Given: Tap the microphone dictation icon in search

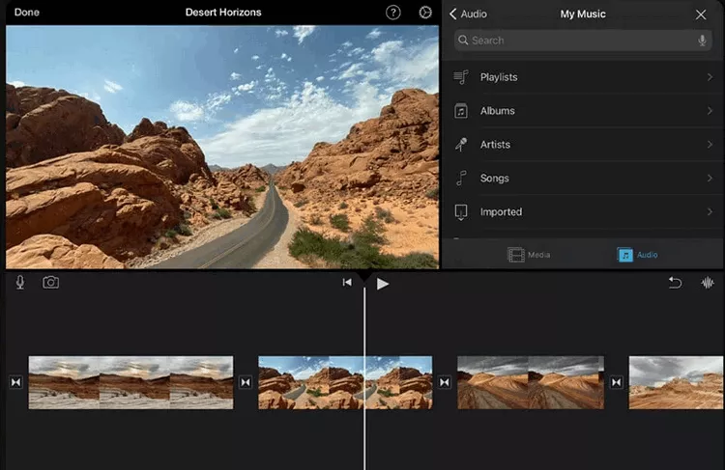Looking at the screenshot, I should (x=702, y=41).
